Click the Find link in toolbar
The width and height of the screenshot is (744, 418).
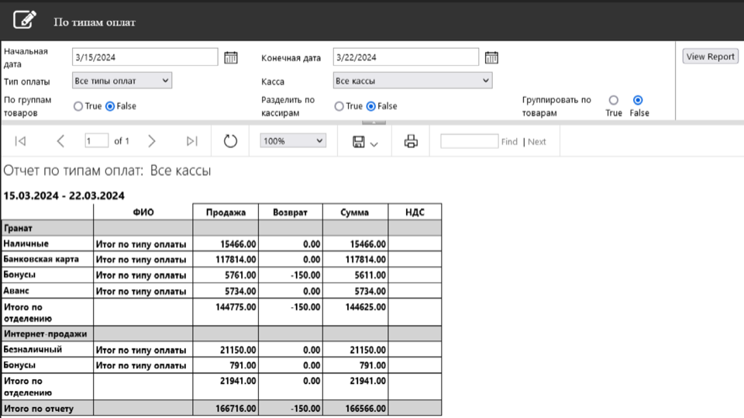pos(509,142)
